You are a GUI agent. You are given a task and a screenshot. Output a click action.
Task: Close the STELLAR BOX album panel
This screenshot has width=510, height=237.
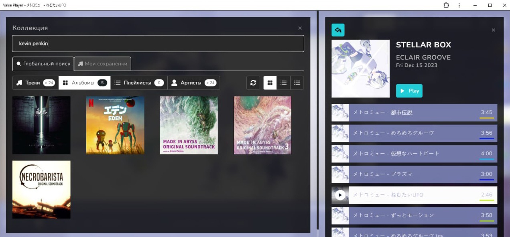coord(493,30)
